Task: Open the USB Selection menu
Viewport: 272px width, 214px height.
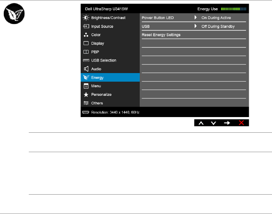Action: click(x=110, y=60)
